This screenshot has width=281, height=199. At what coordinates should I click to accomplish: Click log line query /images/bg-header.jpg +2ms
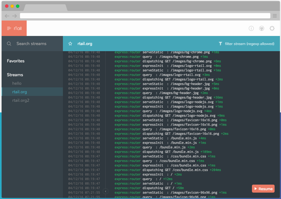tap(161, 93)
